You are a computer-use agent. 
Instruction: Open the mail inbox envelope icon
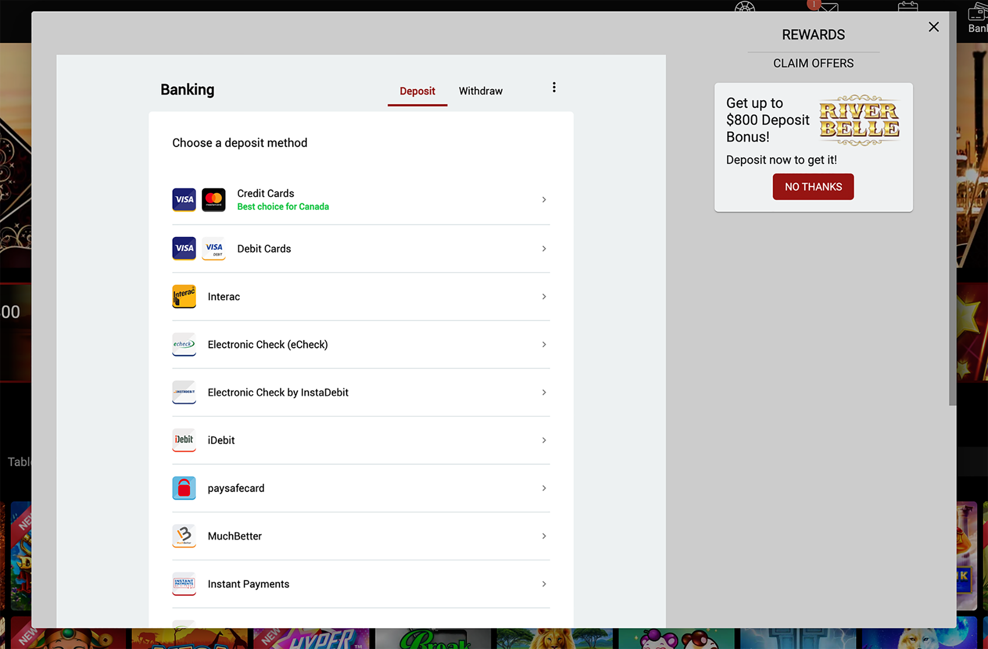pos(828,7)
